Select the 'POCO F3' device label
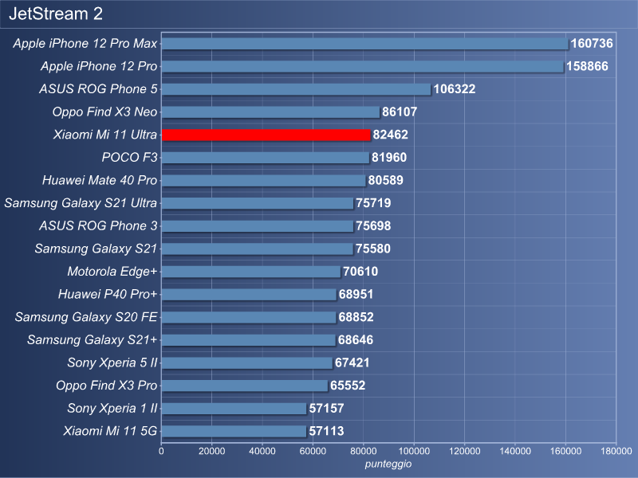The width and height of the screenshot is (638, 478). [x=129, y=157]
